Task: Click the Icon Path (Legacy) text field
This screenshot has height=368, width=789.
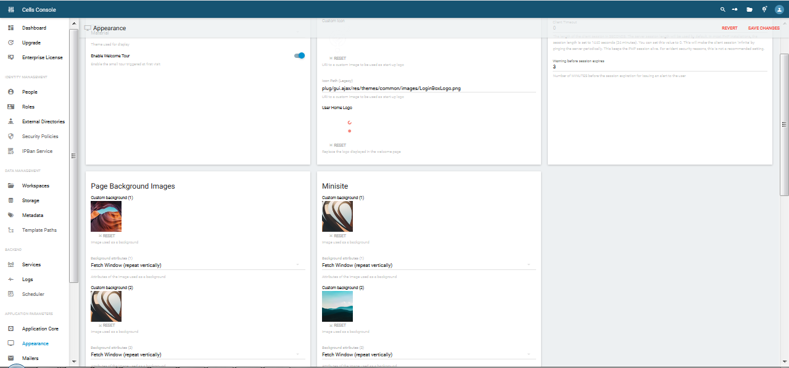Action: tap(428, 88)
